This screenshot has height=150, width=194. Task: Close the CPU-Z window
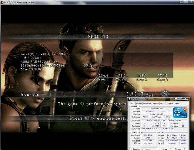point(186,98)
